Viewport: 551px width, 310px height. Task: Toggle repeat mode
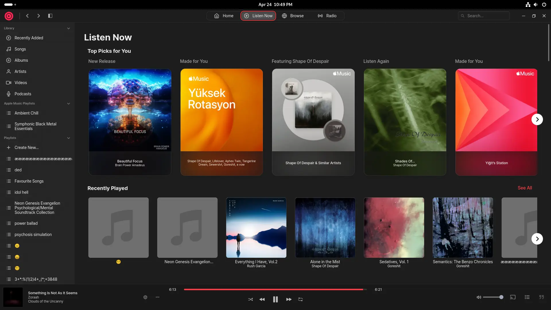point(300,299)
